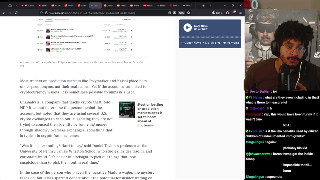Switch to the /r/Pul tab
Image resolution: width=320 pixels, height=180 pixels.
(108, 5)
